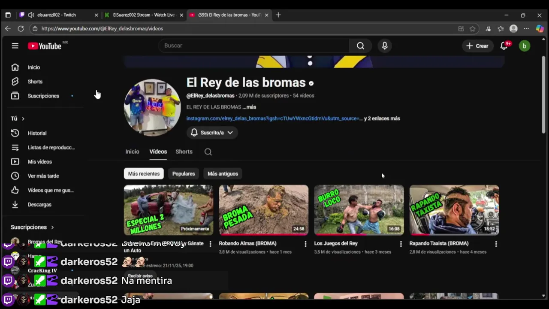This screenshot has height=309, width=549.
Task: Open the Especial 2 Millones thumbnail
Action: coord(169,210)
